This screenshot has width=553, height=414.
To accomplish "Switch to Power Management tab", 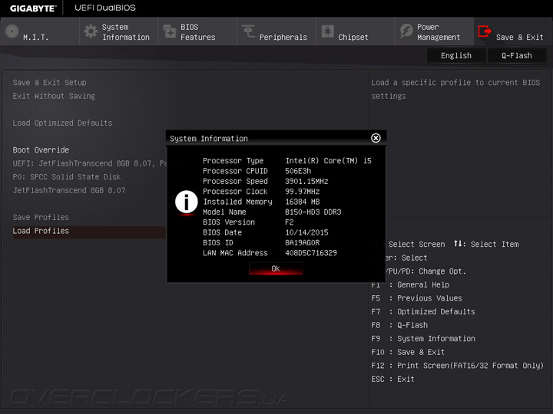I will [434, 31].
